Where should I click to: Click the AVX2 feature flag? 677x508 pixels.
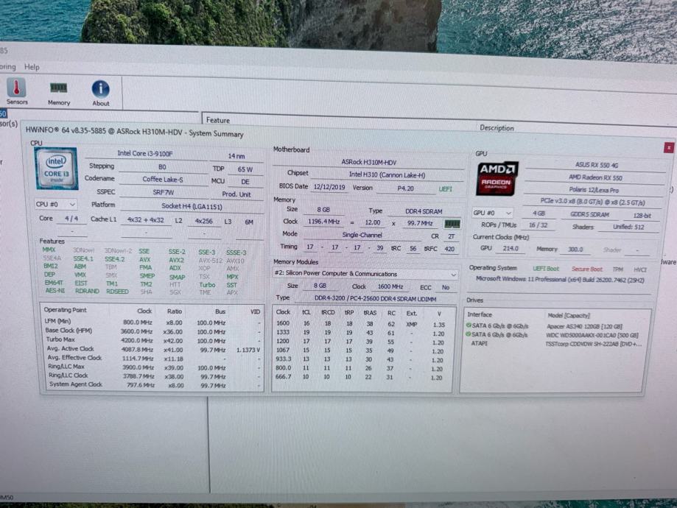point(176,261)
